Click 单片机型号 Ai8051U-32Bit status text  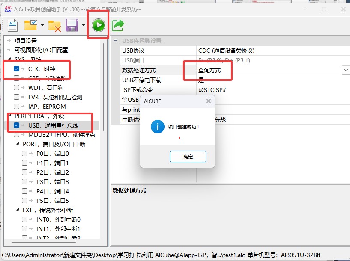[x=284, y=255]
